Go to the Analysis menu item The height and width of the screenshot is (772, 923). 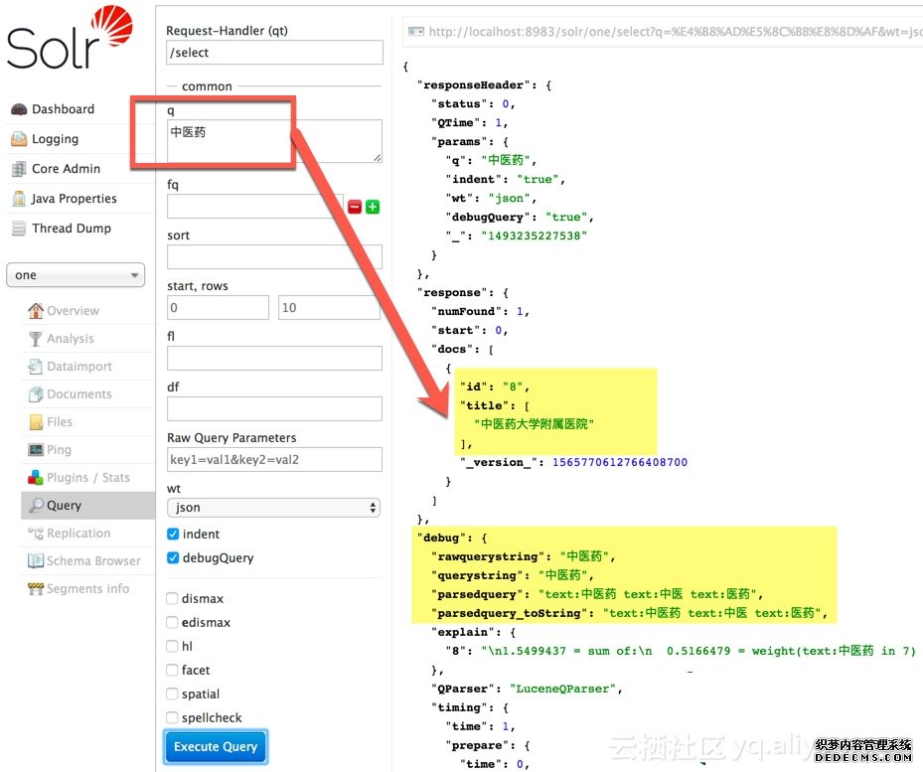[x=70, y=339]
